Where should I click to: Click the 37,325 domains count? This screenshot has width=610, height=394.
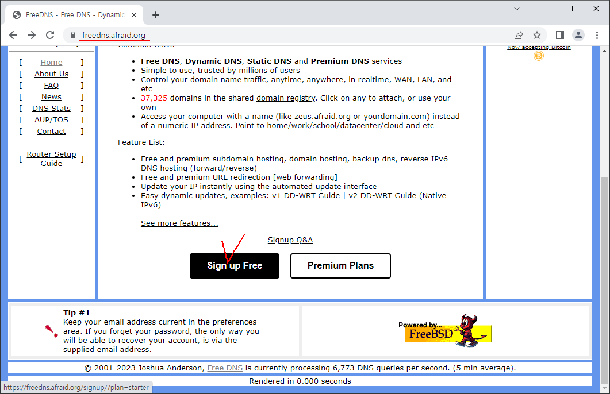pos(154,98)
